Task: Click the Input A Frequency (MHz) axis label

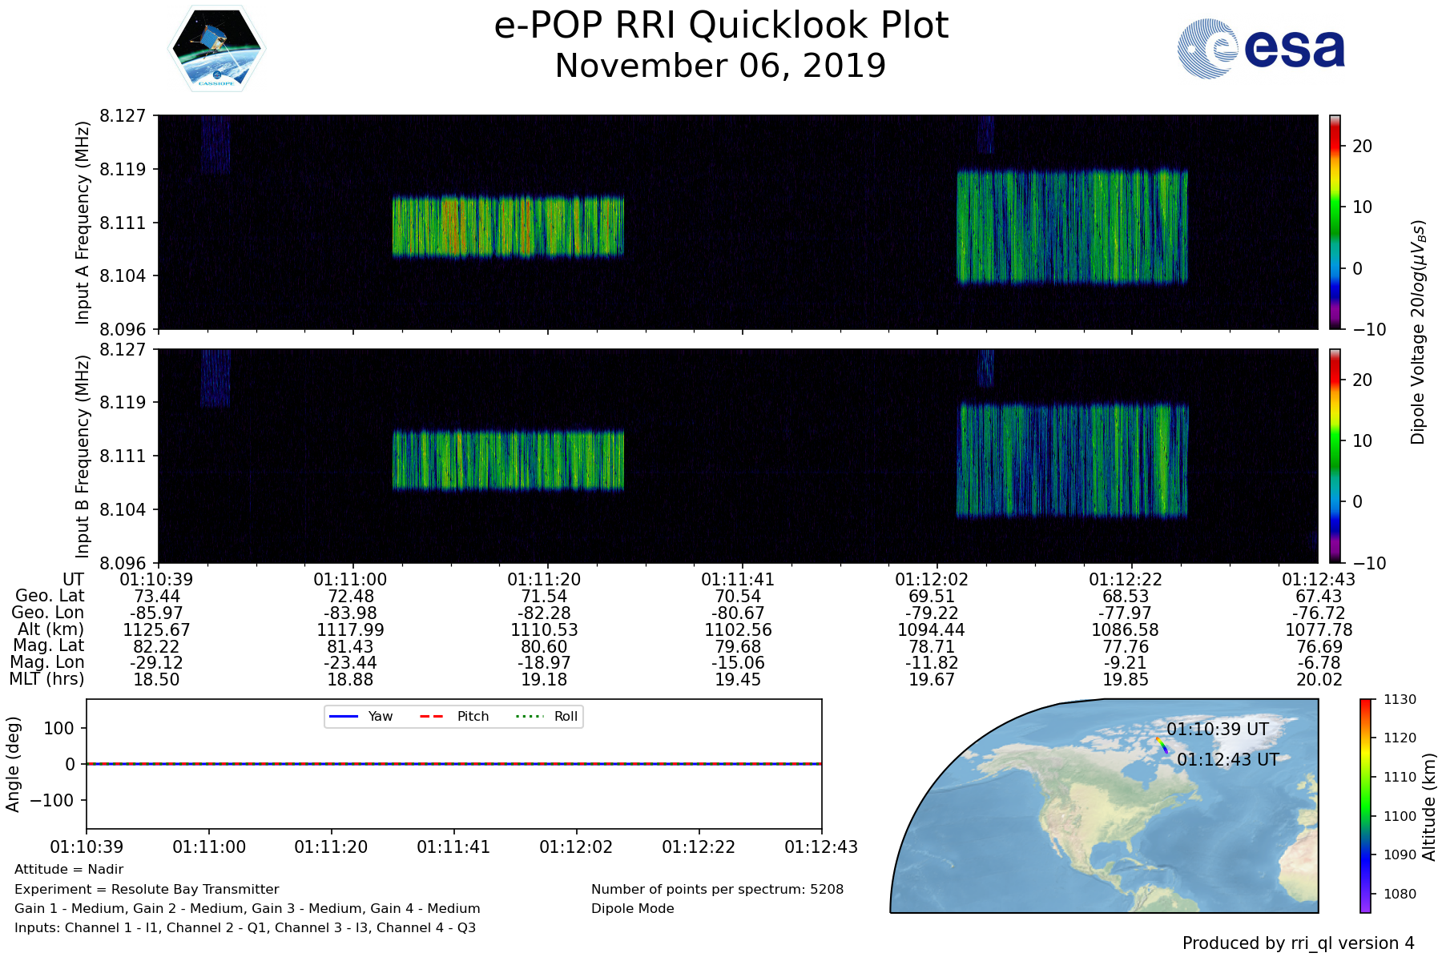Action: tap(82, 223)
